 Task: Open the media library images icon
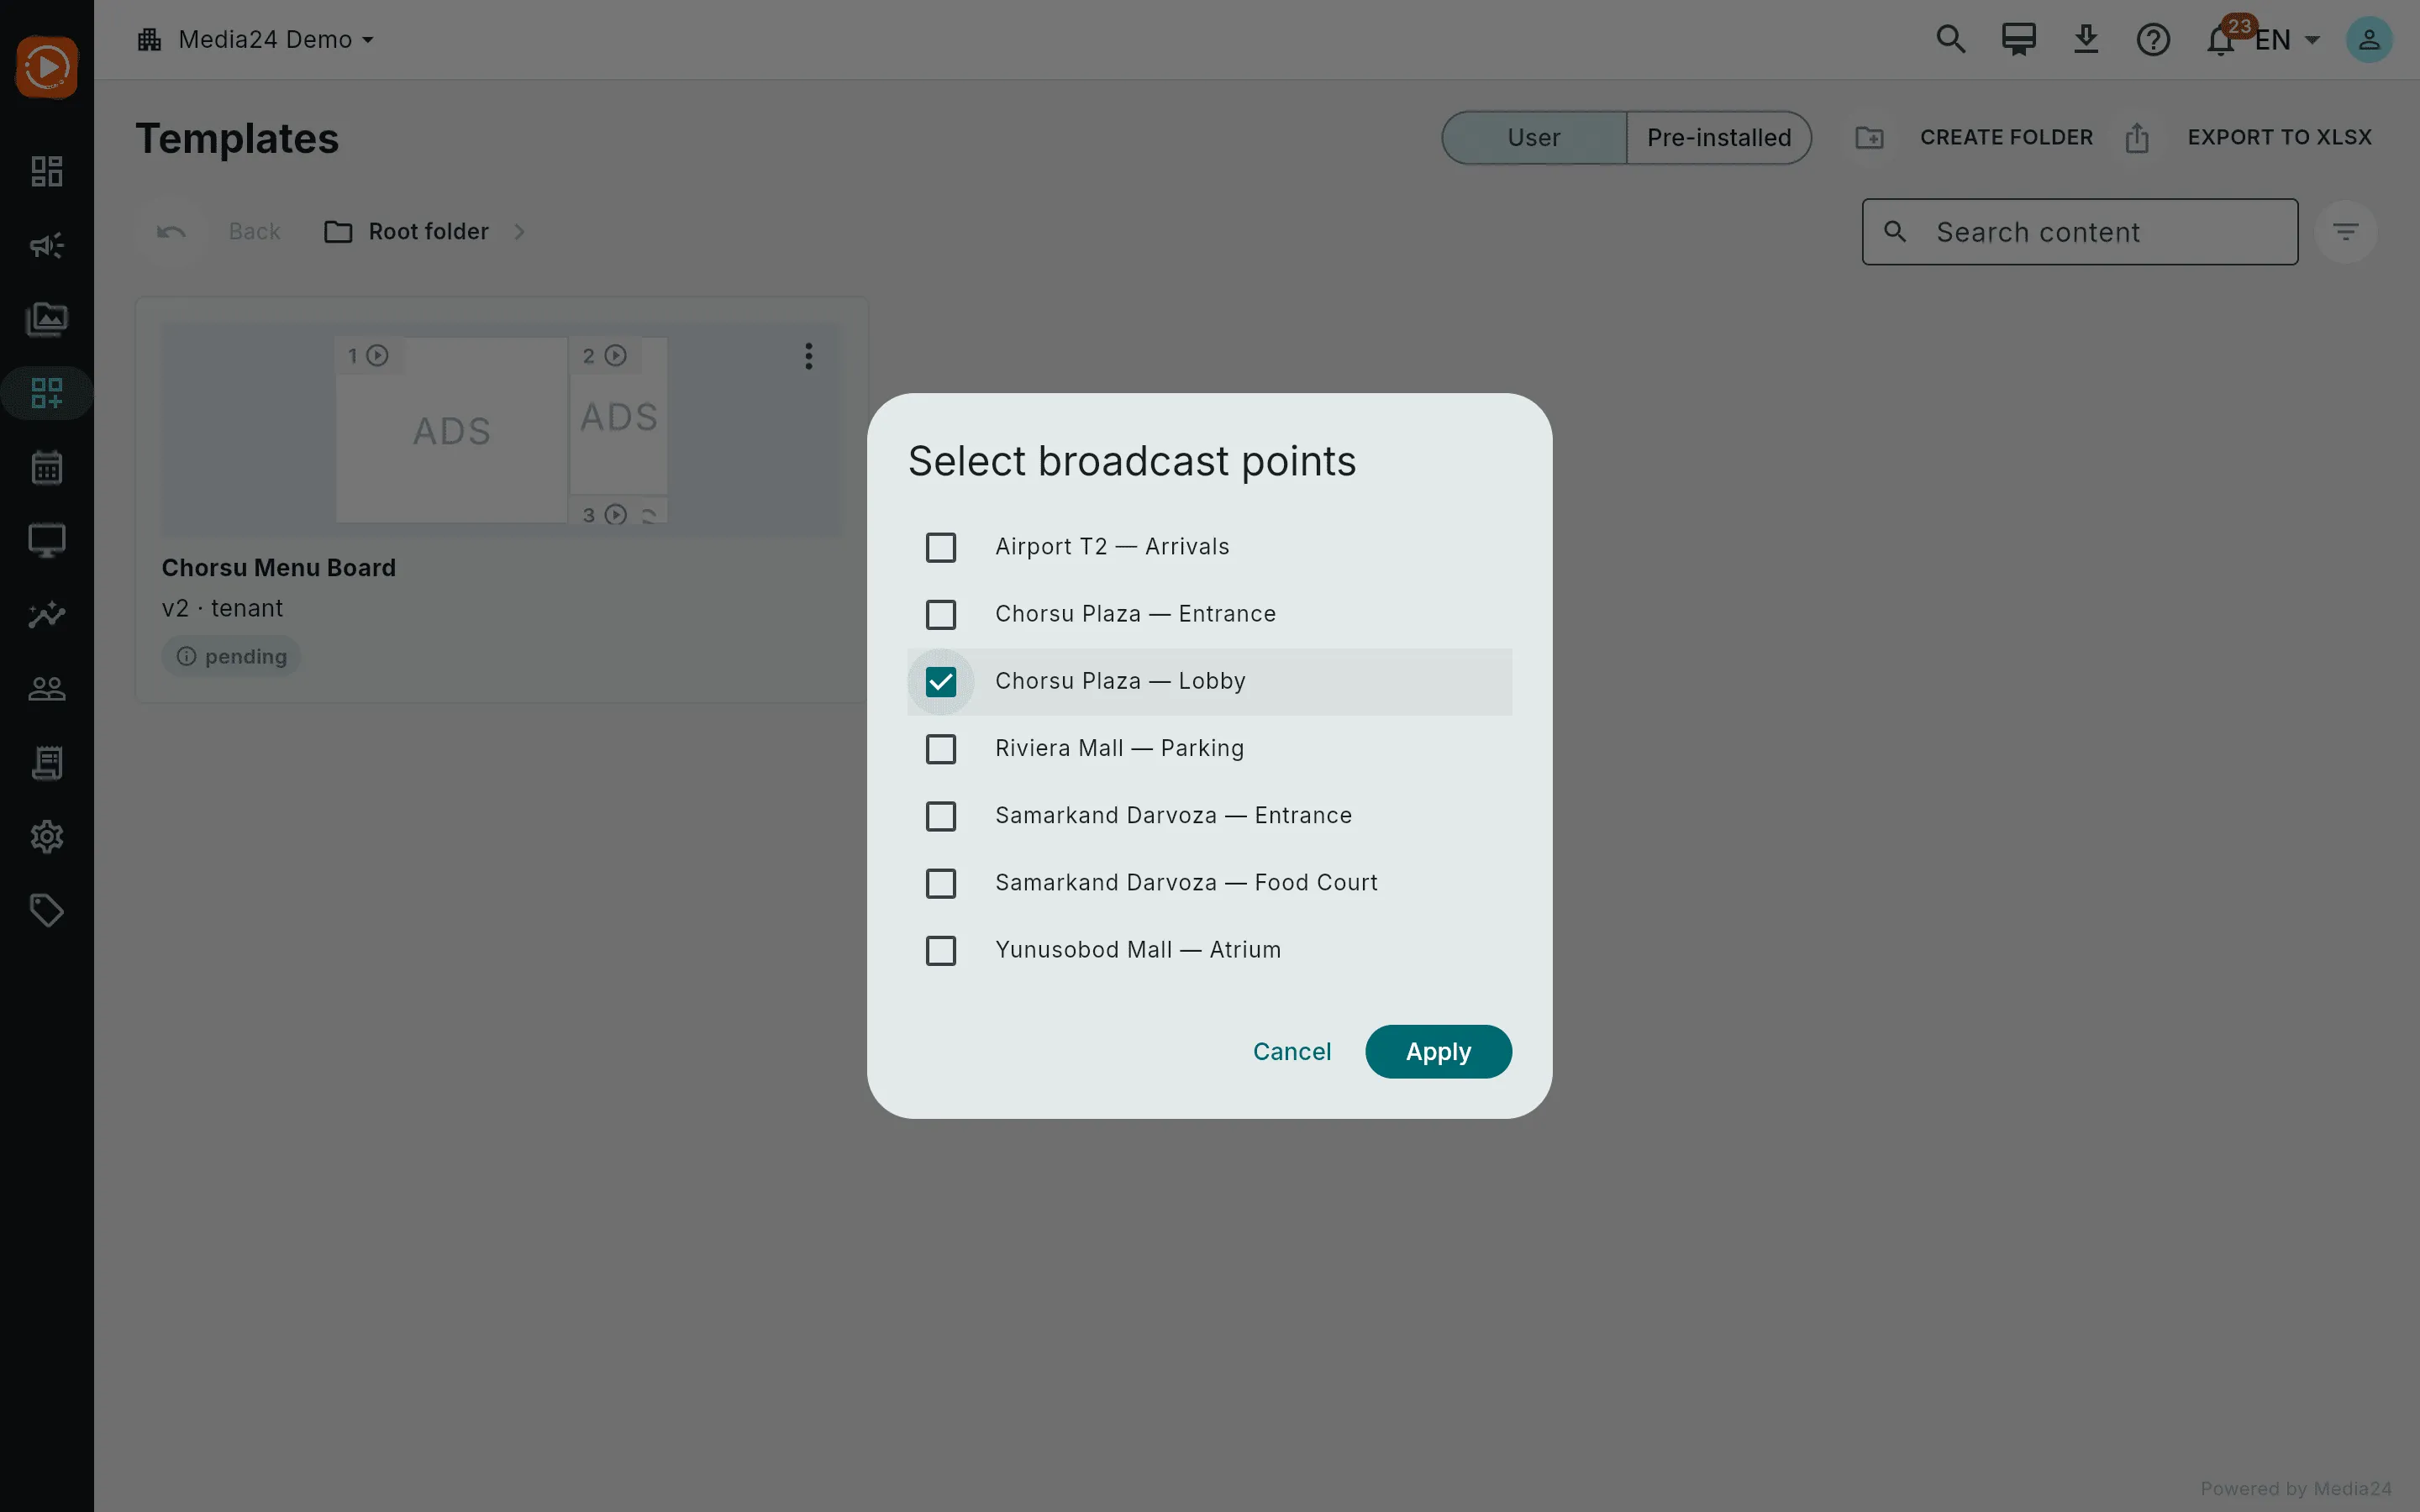pos(47,319)
